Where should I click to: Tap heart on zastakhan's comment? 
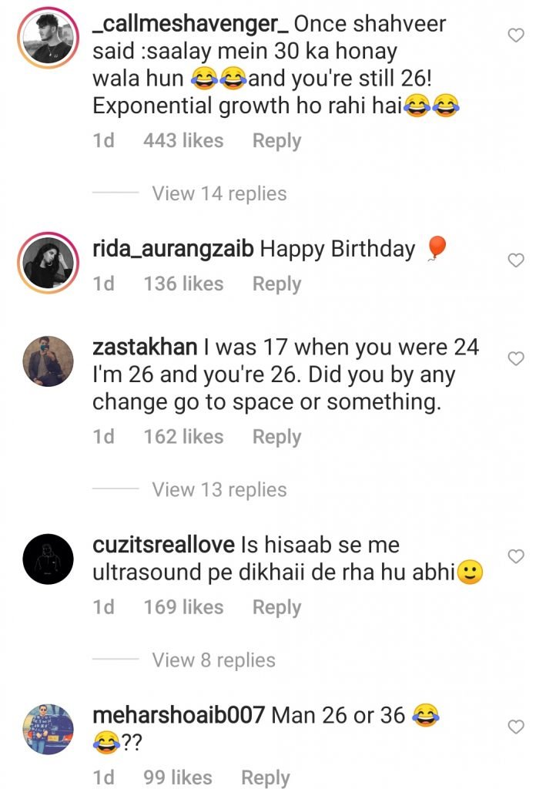(517, 358)
